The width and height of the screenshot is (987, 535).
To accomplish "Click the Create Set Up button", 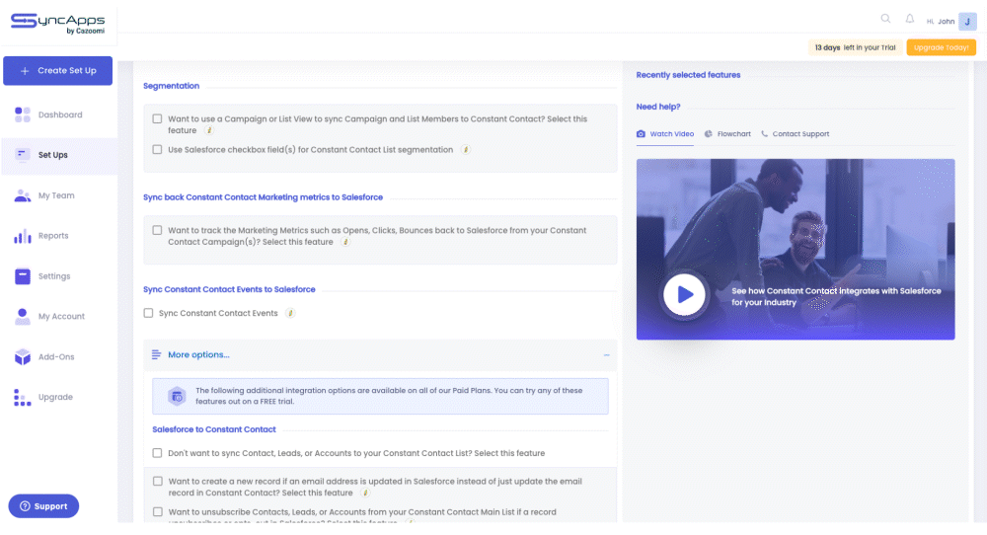I will [58, 71].
